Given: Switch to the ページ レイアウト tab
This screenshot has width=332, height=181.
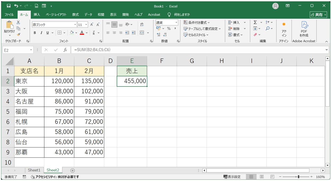Looking at the screenshot, I should click(56, 15).
